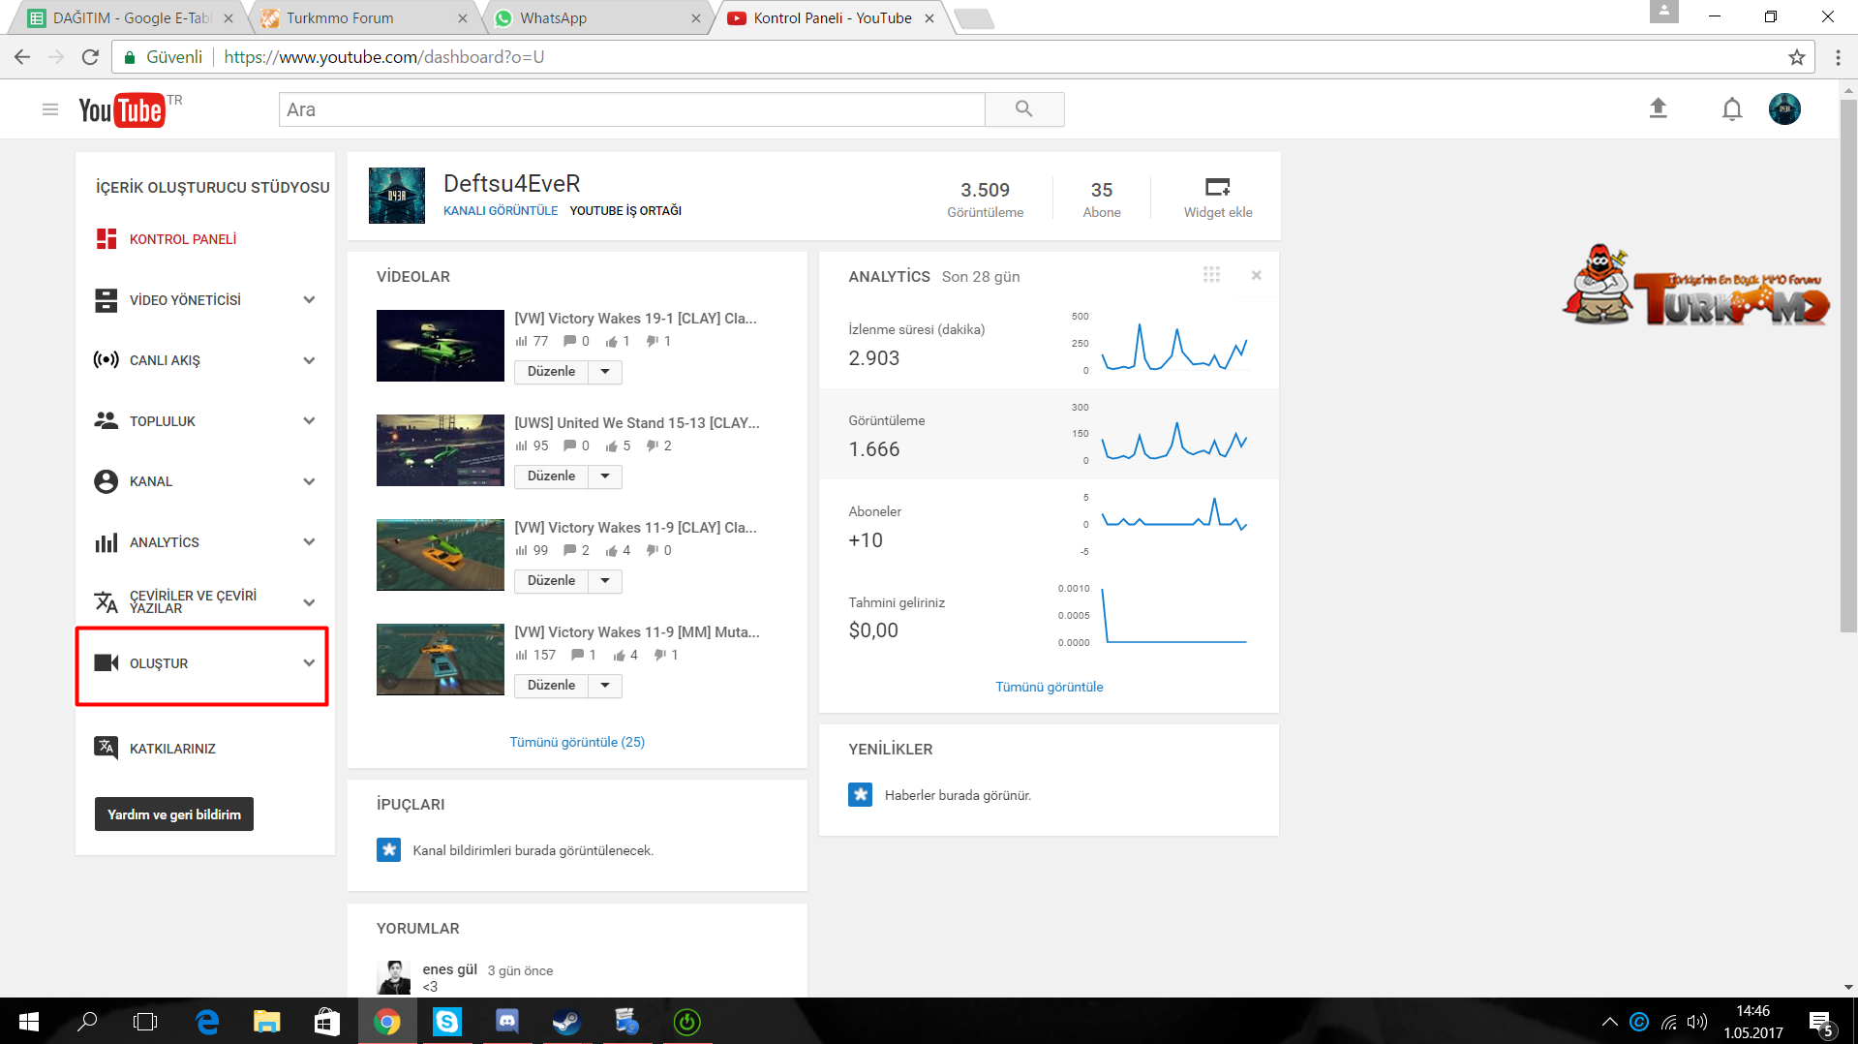Expand the Kanal section

pos(309,481)
